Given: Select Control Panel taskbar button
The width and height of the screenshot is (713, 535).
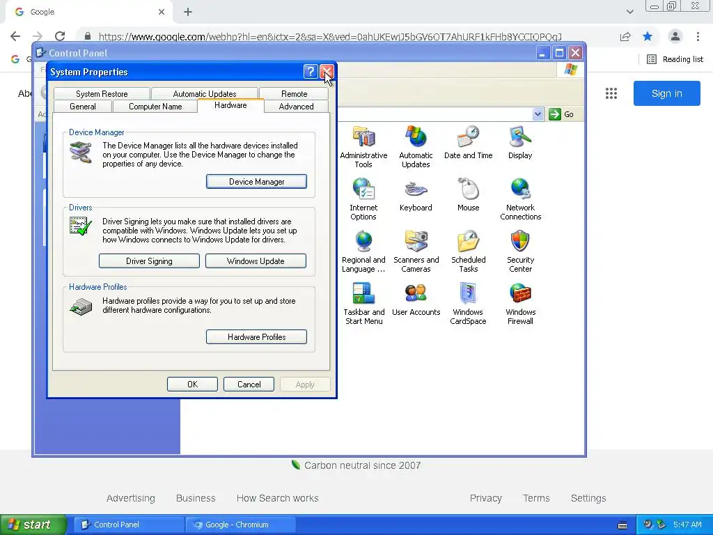Looking at the screenshot, I should pyautogui.click(x=129, y=525).
